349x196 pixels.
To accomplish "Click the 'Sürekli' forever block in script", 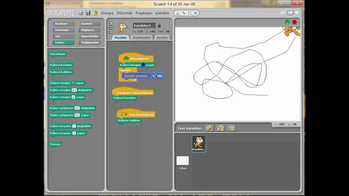I will (125, 70).
